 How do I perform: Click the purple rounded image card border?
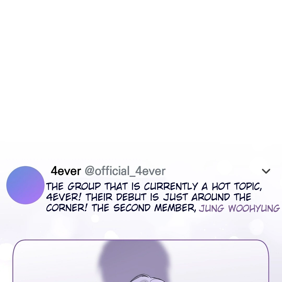(x=141, y=240)
